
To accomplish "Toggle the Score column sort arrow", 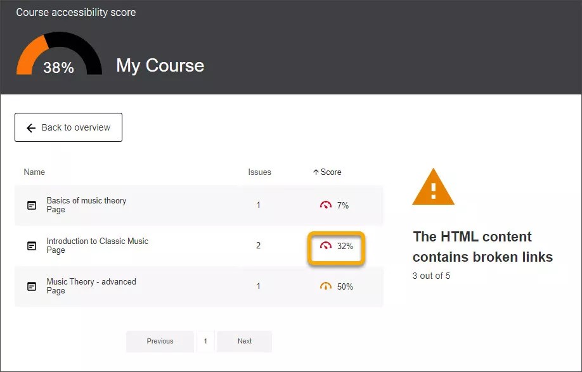I will pyautogui.click(x=316, y=172).
